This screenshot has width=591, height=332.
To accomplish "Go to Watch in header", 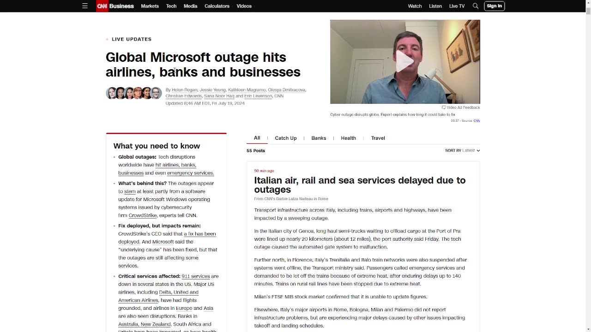I will [415, 6].
